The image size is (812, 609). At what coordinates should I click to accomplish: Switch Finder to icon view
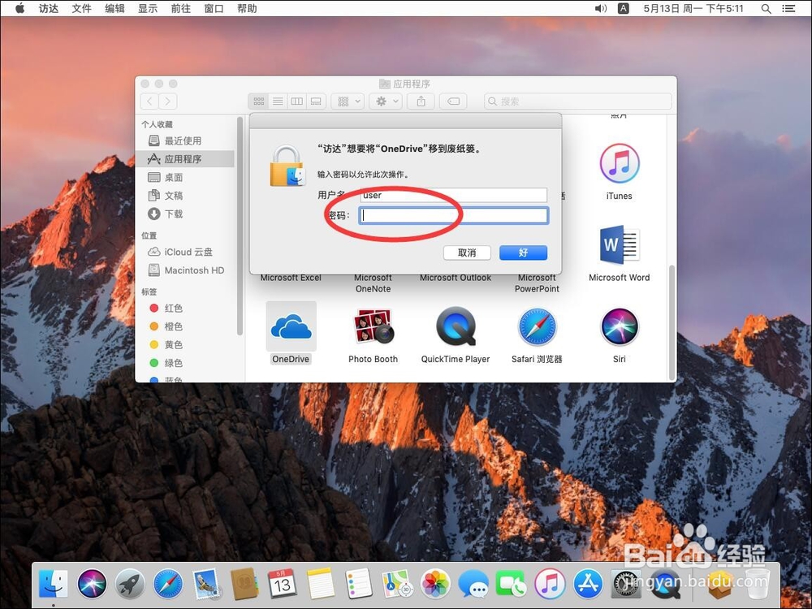258,101
